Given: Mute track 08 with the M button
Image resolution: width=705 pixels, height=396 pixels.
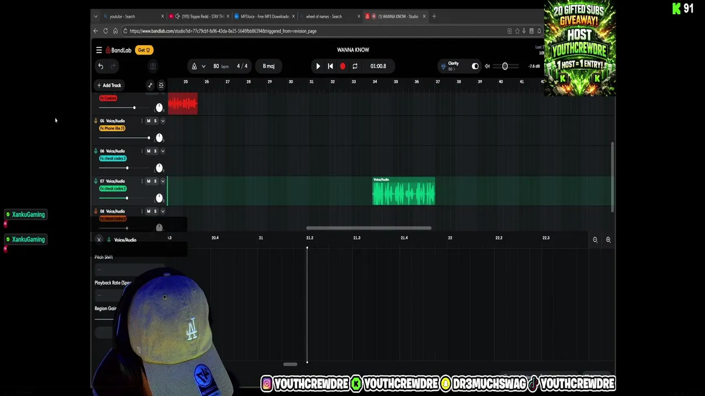Looking at the screenshot, I should coord(148,211).
